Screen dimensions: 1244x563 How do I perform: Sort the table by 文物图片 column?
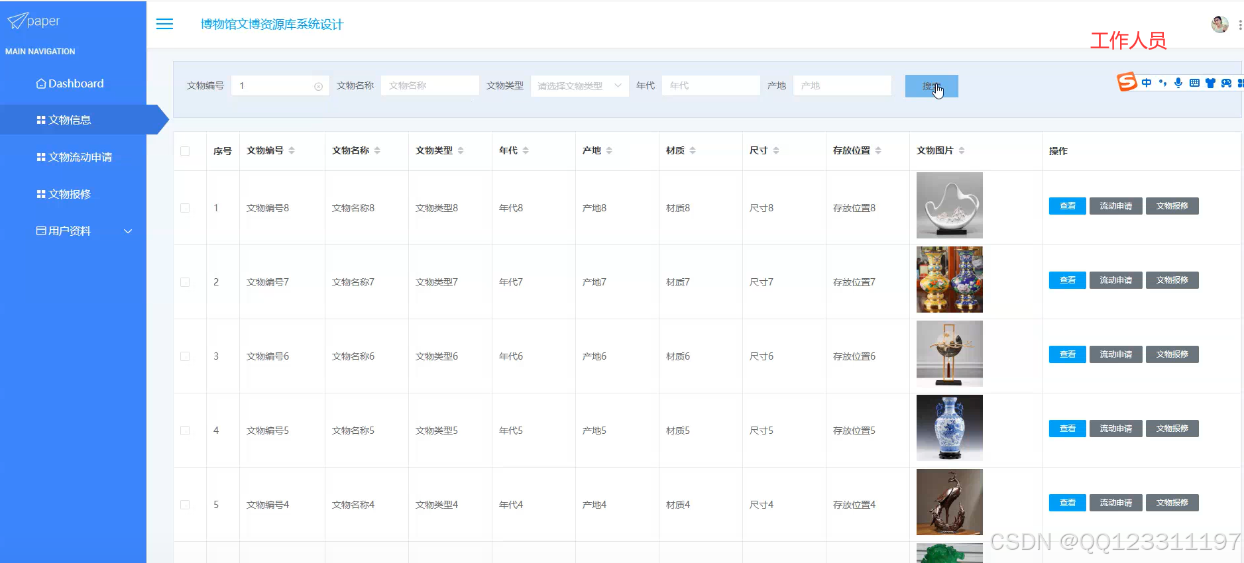click(962, 151)
